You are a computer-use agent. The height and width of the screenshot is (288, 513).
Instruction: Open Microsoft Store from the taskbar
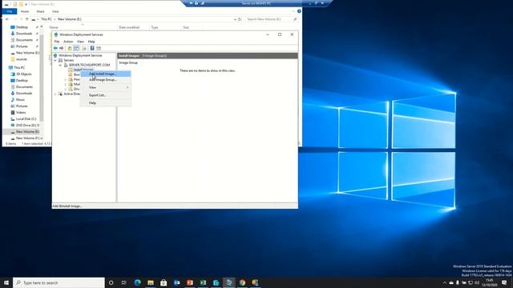164,282
